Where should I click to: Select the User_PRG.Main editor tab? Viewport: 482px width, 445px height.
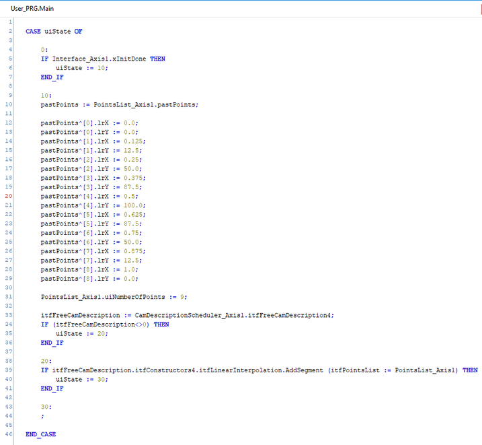31,7
